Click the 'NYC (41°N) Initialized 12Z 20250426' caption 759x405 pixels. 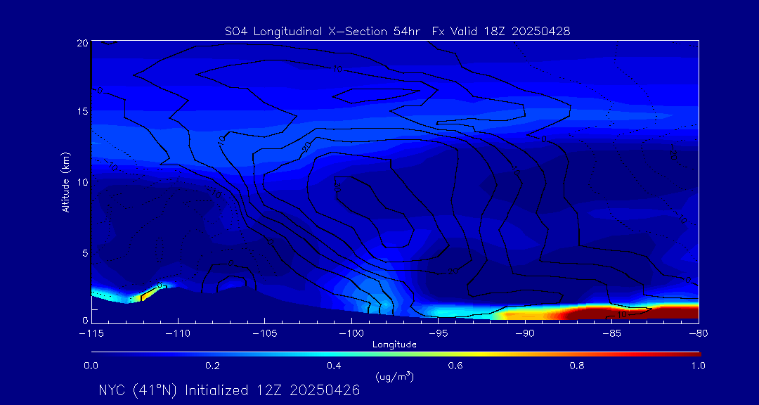tap(229, 390)
